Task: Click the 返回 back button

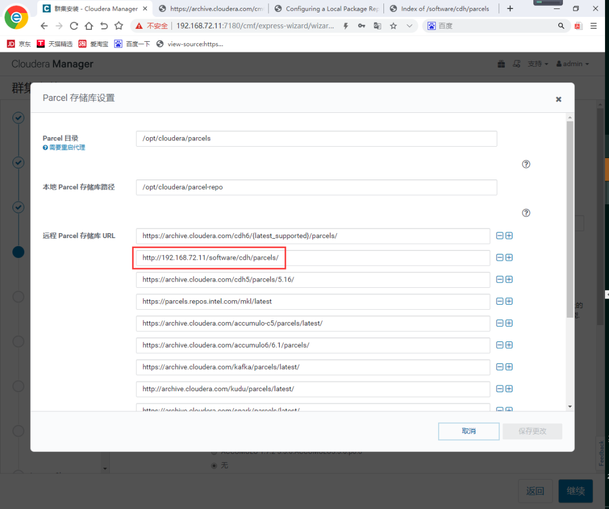Action: click(x=535, y=491)
